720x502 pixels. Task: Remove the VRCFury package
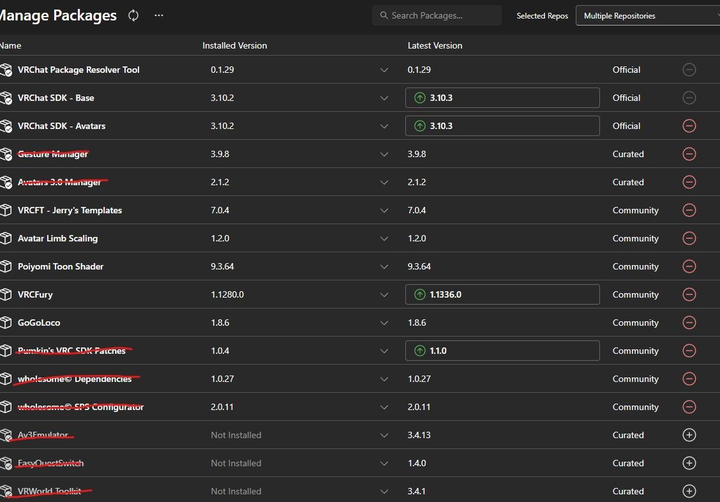tap(689, 294)
